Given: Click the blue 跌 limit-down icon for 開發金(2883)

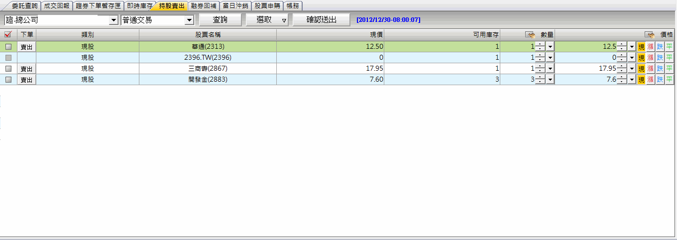Looking at the screenshot, I should coord(660,80).
